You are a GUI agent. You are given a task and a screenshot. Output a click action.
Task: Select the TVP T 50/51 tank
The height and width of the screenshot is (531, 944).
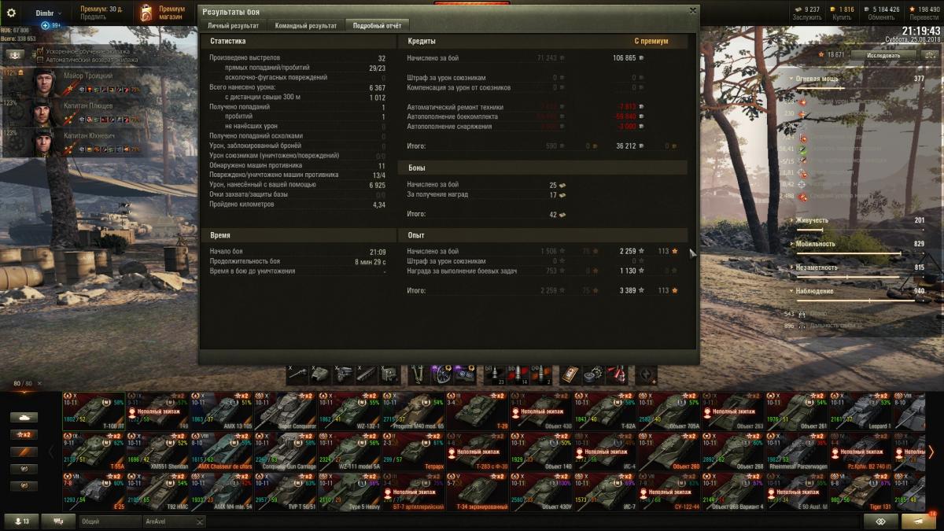point(286,491)
